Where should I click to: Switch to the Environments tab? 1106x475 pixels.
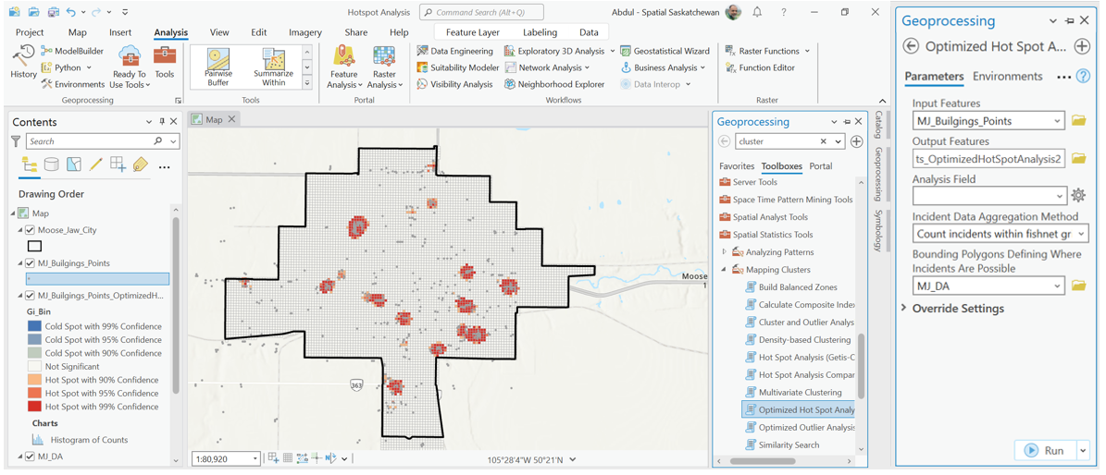point(1007,77)
